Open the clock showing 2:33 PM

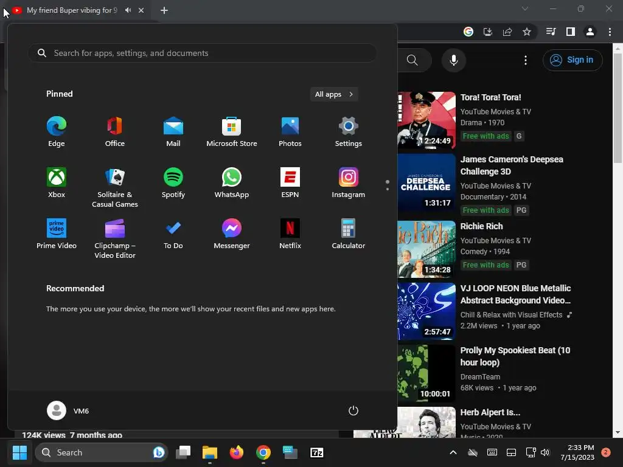[577, 452]
